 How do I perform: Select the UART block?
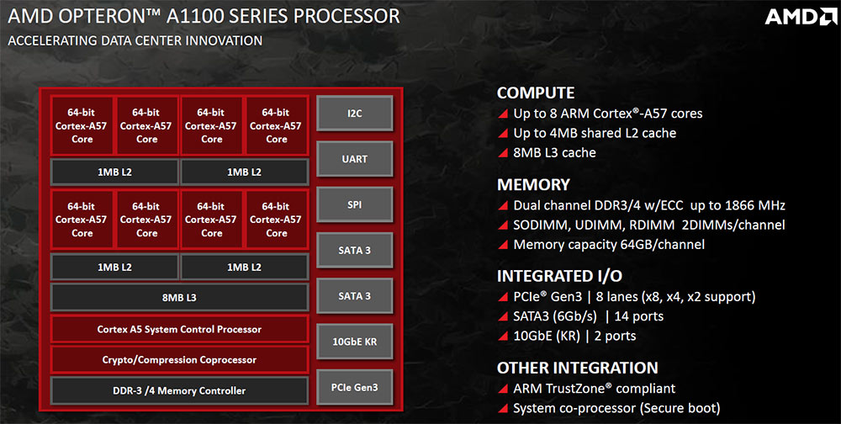355,159
